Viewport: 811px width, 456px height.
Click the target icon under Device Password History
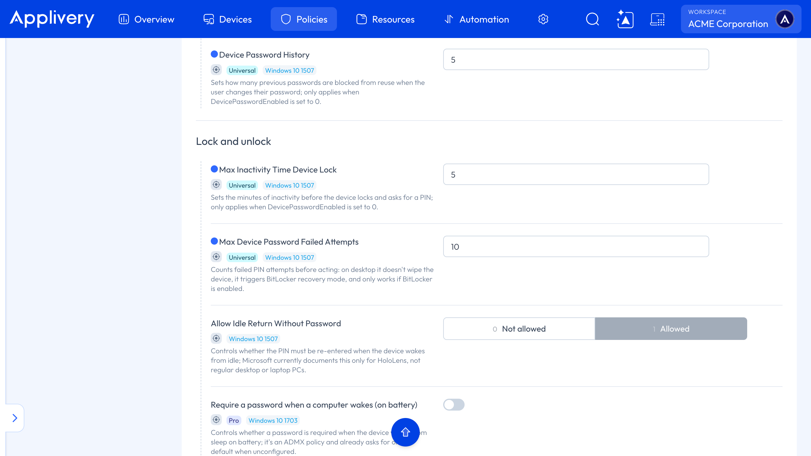pyautogui.click(x=216, y=69)
